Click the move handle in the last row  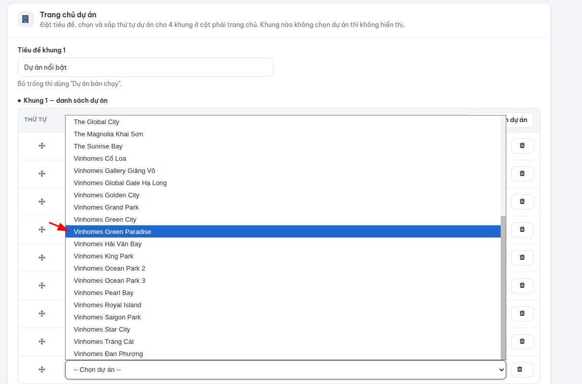42,370
